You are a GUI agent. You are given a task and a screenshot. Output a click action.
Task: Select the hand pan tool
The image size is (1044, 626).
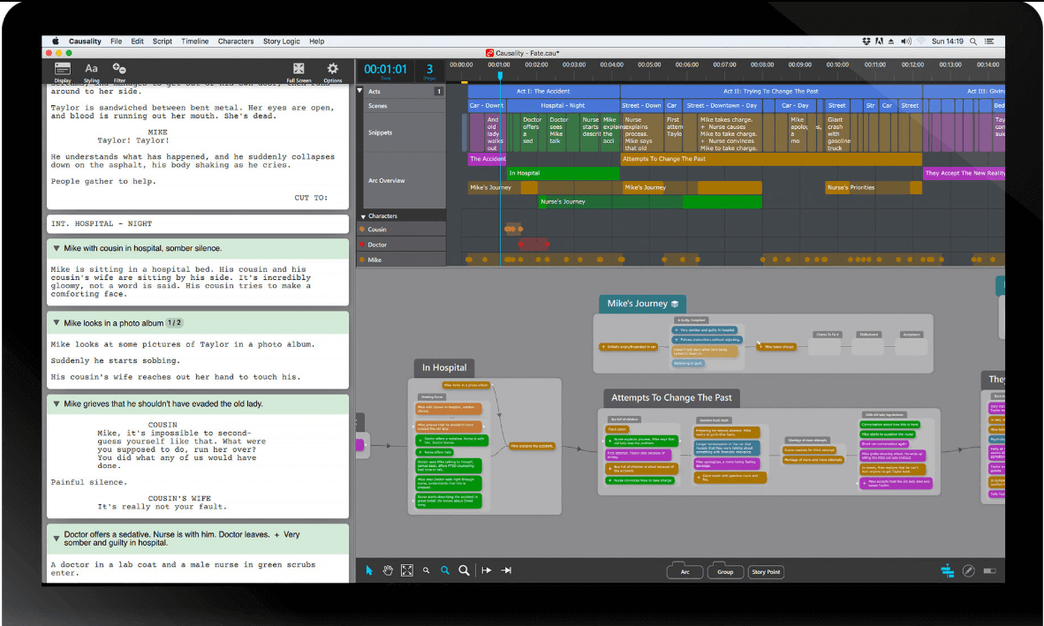[x=388, y=571]
